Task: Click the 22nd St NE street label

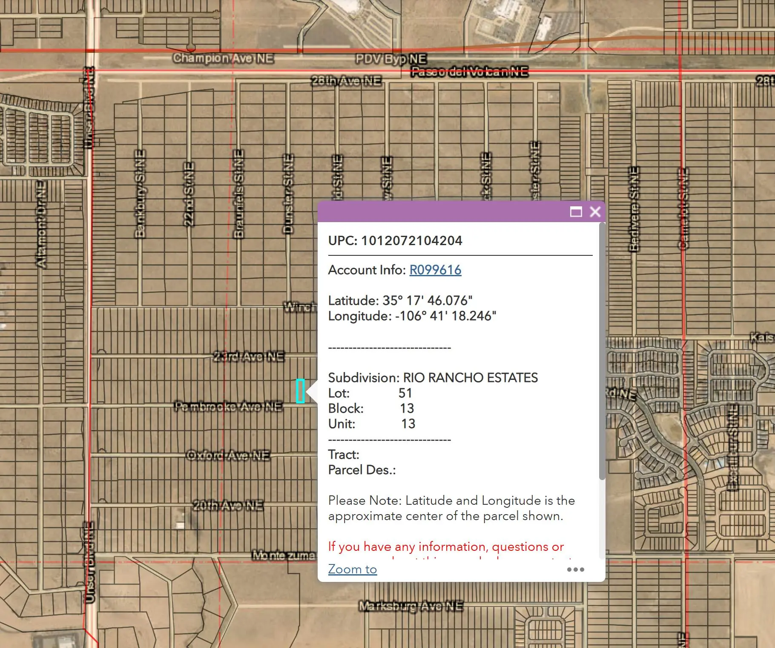Action: tap(189, 194)
